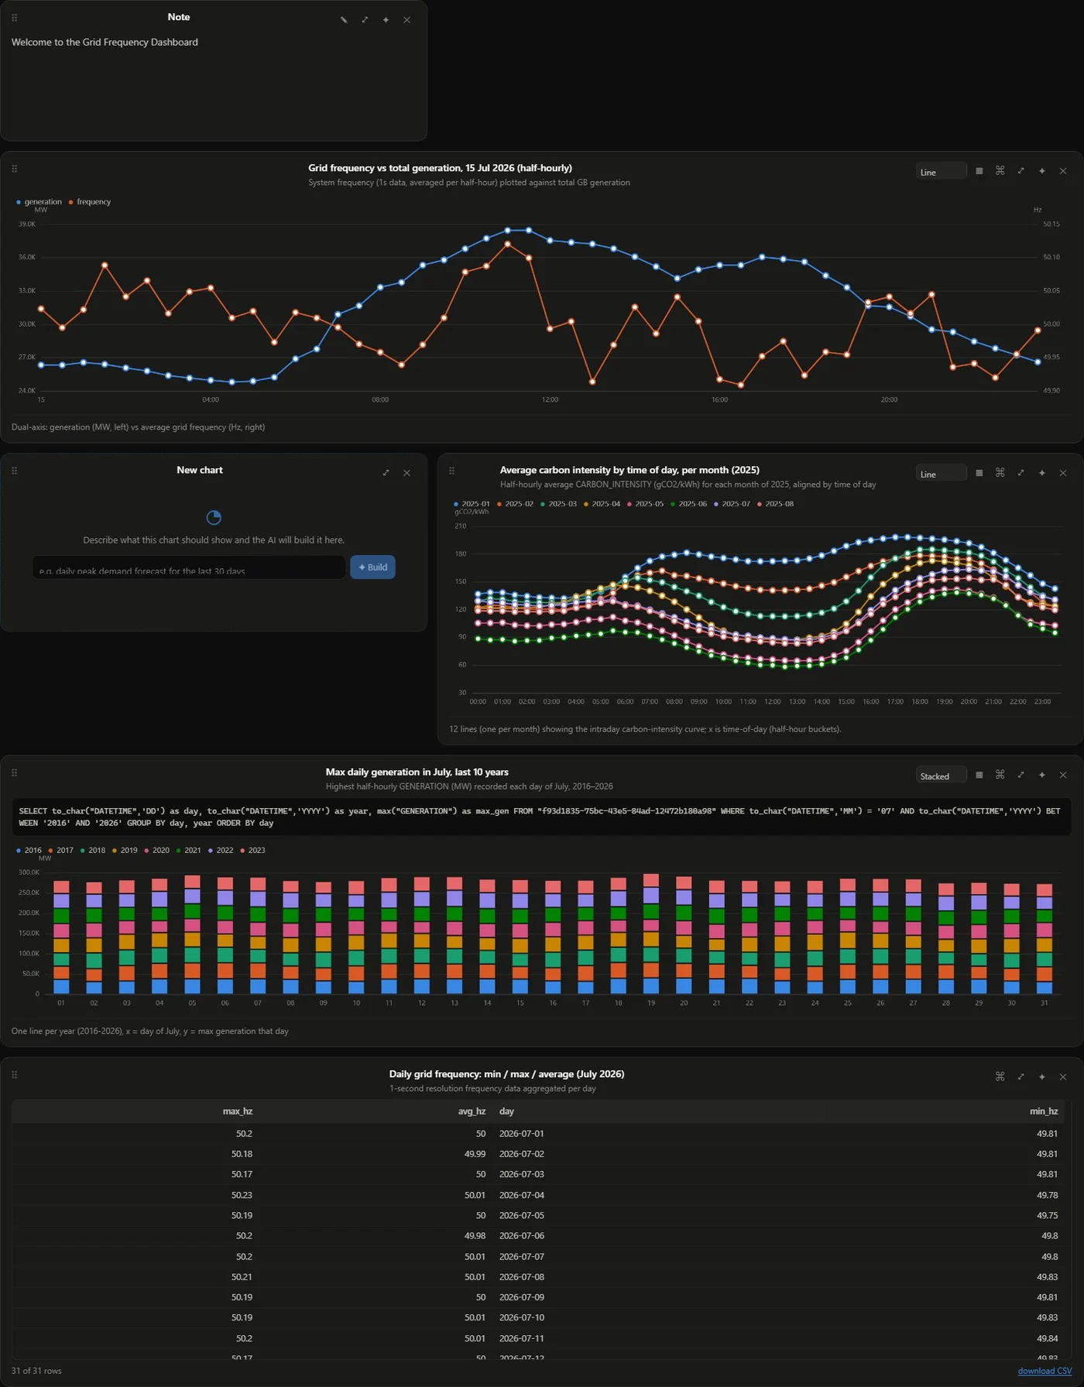Viewport: 1084px width, 1387px height.
Task: Show SQL query for Daily grid frequency table
Action: (x=1000, y=1077)
